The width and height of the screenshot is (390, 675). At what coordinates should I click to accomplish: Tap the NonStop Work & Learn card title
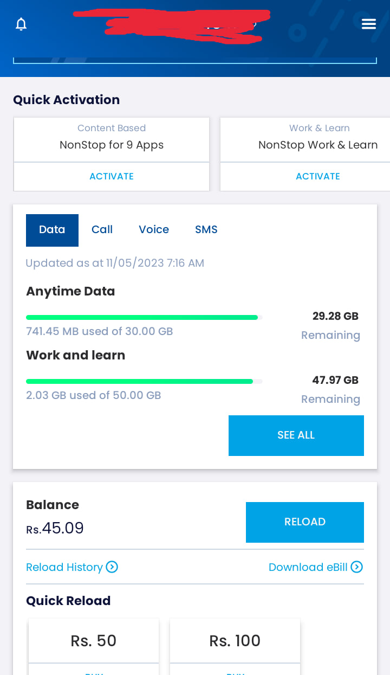point(318,145)
